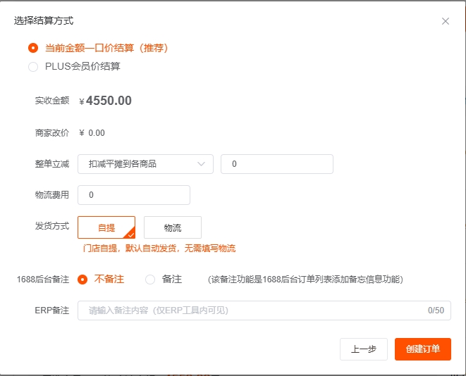
Task: Close the 选择结算方式 dialog
Action: click(445, 21)
